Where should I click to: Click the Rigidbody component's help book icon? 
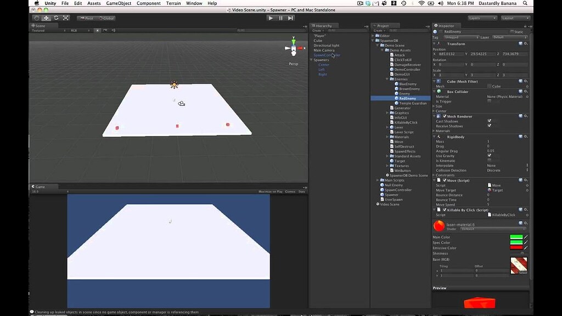click(520, 136)
